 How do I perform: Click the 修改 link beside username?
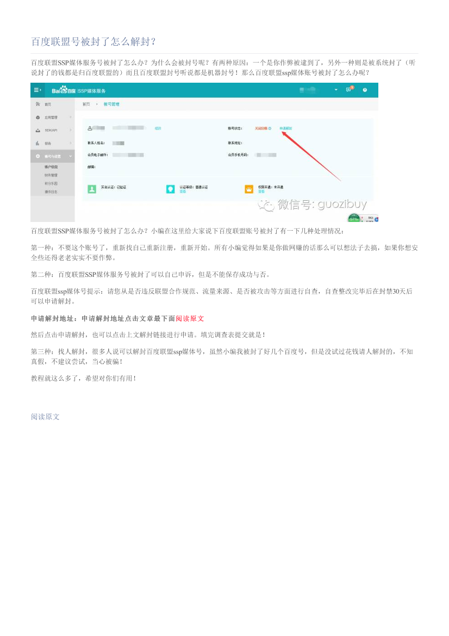(x=158, y=128)
